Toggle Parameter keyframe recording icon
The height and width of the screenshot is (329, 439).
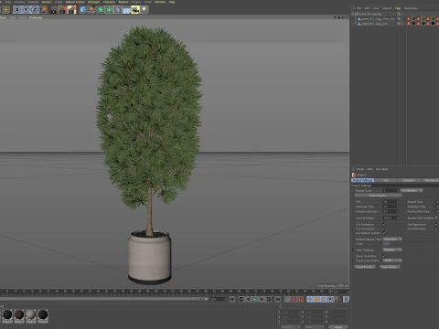330,300
